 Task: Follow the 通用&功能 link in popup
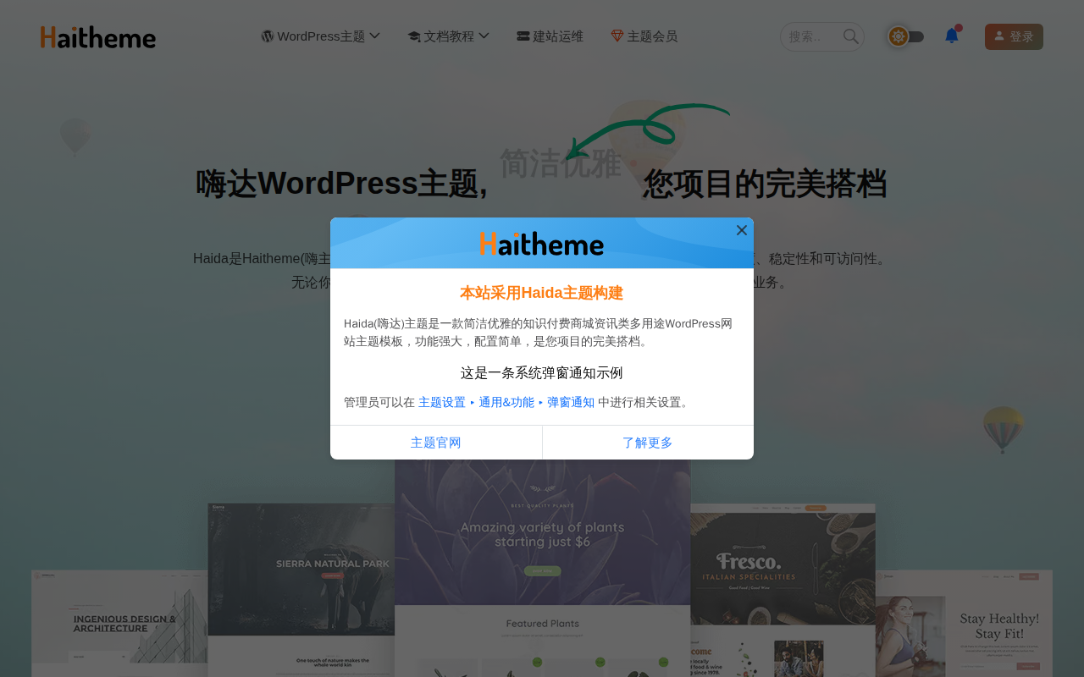tap(506, 402)
